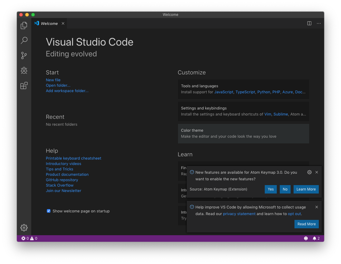Dismiss the usage data notification
The width and height of the screenshot is (341, 264).
pyautogui.click(x=317, y=207)
